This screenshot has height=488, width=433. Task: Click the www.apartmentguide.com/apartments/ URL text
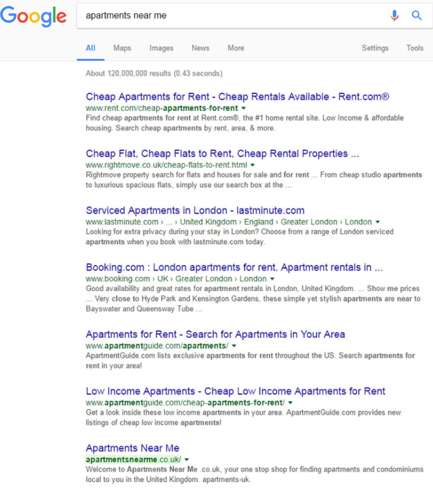point(157,346)
